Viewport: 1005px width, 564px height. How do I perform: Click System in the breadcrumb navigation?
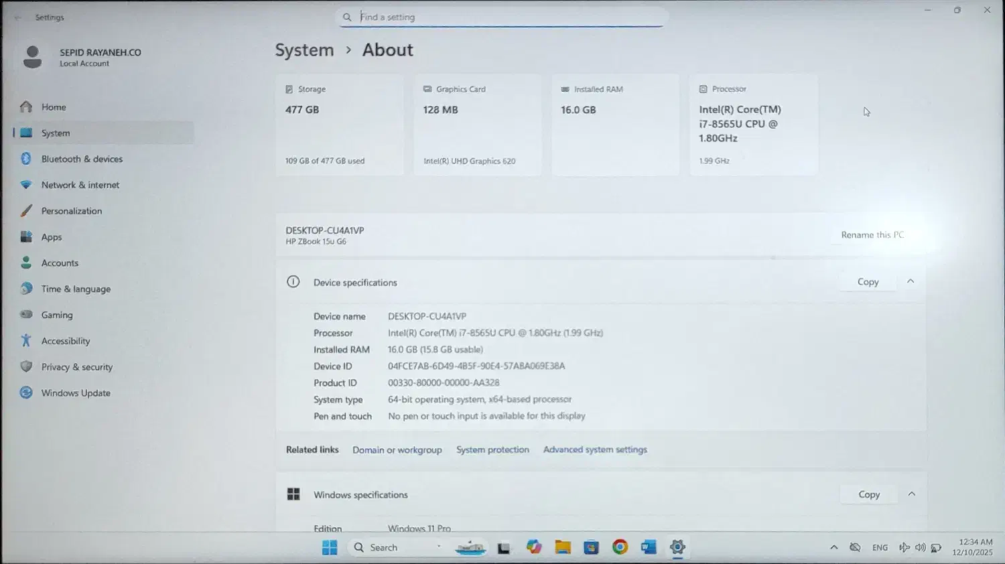click(304, 50)
